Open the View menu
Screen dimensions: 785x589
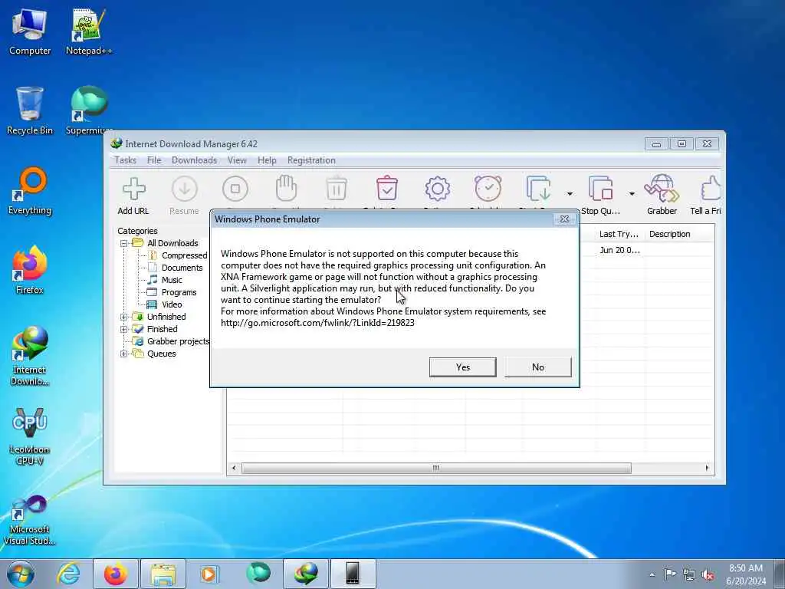237,160
